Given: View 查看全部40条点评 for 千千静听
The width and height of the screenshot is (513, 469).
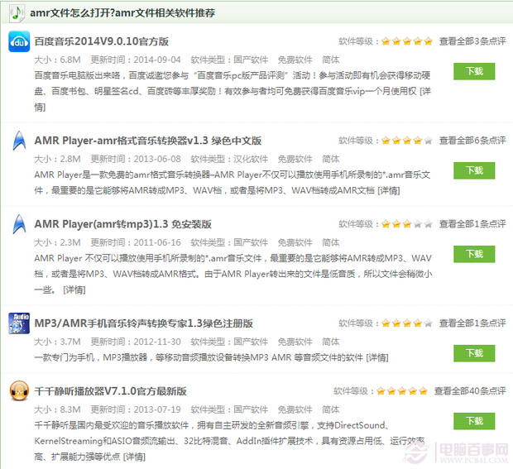Looking at the screenshot, I should pyautogui.click(x=470, y=390).
